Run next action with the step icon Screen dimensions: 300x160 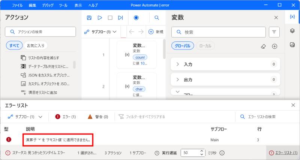pos(120,18)
